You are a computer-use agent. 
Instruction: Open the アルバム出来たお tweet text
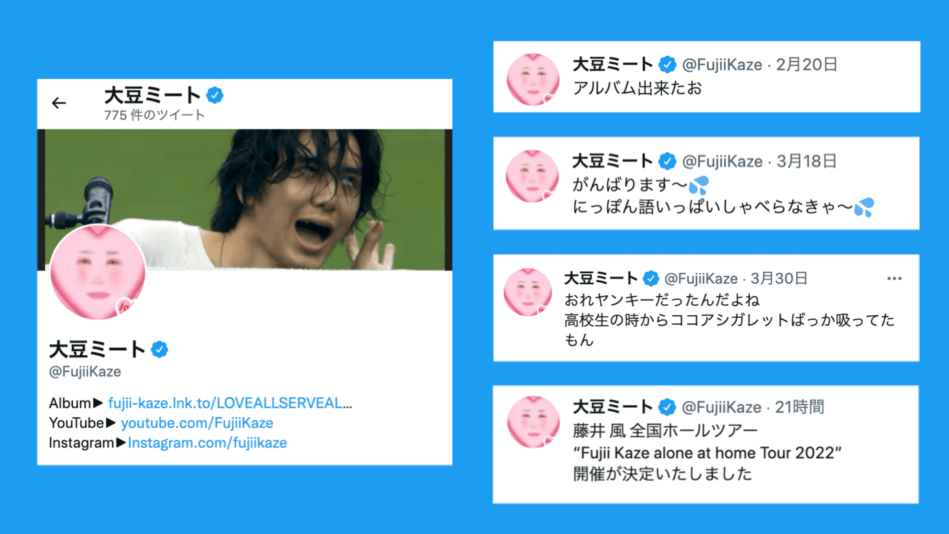pos(638,88)
